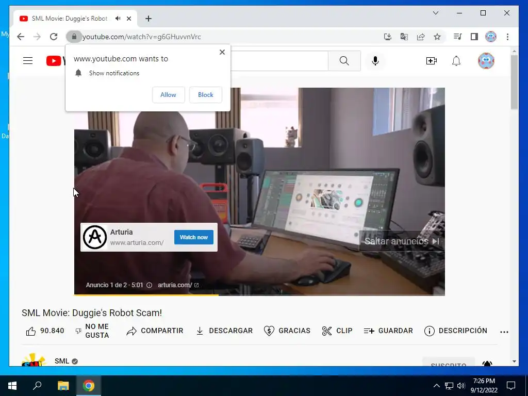Go back to the previous page

pyautogui.click(x=21, y=37)
